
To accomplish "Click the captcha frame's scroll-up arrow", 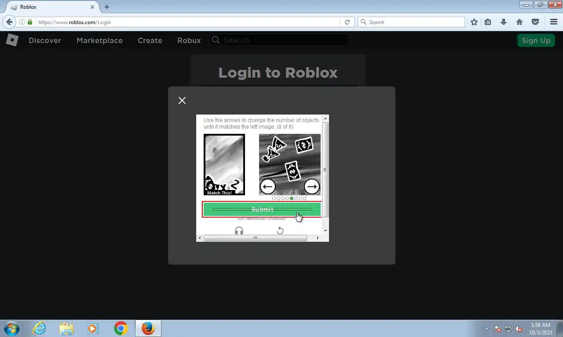I will (x=325, y=118).
